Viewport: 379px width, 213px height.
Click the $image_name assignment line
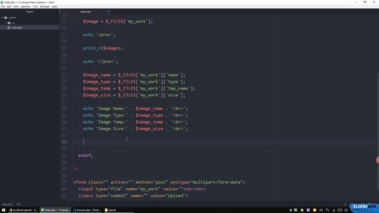[134, 75]
